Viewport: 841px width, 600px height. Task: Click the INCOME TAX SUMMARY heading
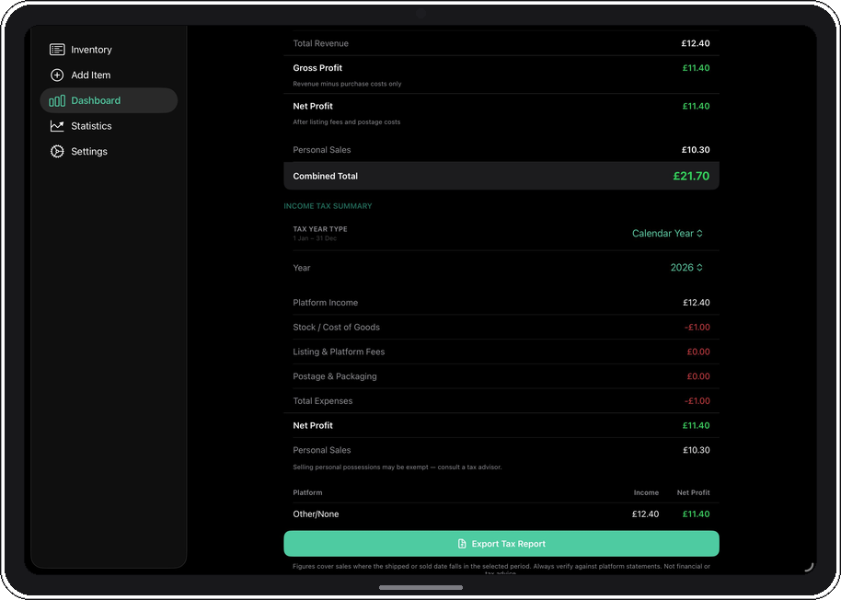328,206
